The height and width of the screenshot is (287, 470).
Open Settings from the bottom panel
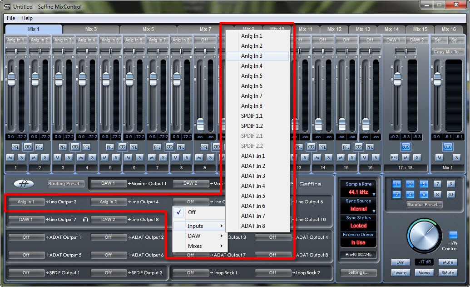pyautogui.click(x=358, y=272)
